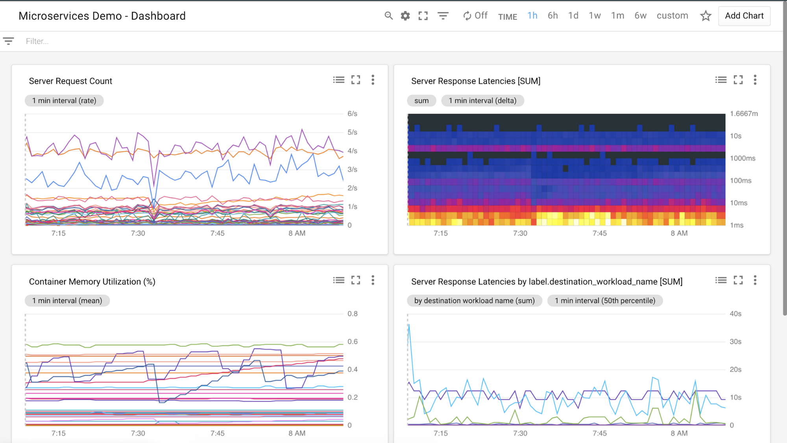This screenshot has width=787, height=443.
Task: Click the Microservices Demo - Dashboard title
Action: pos(102,16)
